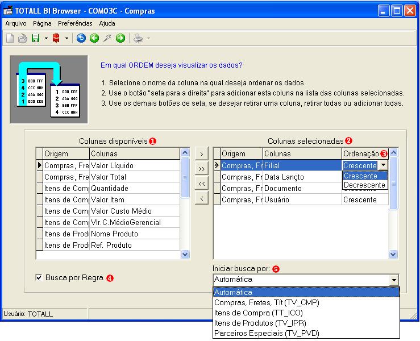Add all columns with double right arrow button
Screen dimensions: 420x341
tap(202, 169)
